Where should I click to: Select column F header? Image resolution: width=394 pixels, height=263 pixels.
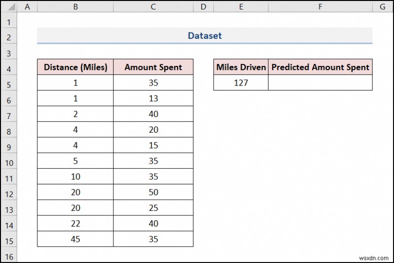[x=321, y=7]
